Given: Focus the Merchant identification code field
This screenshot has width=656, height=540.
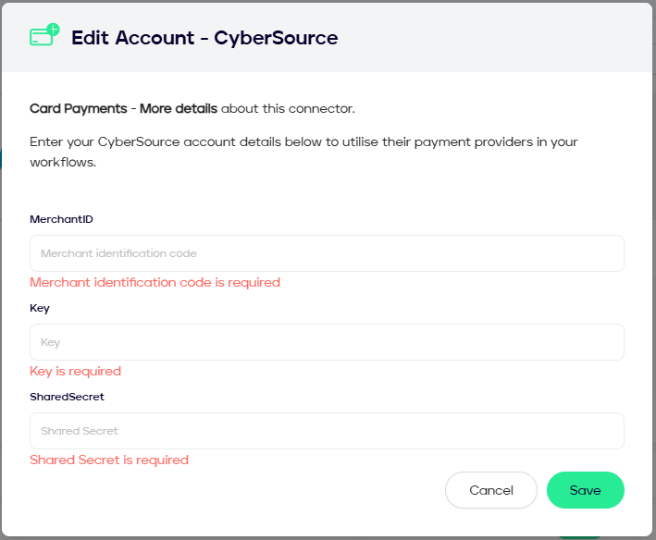Looking at the screenshot, I should pyautogui.click(x=327, y=253).
